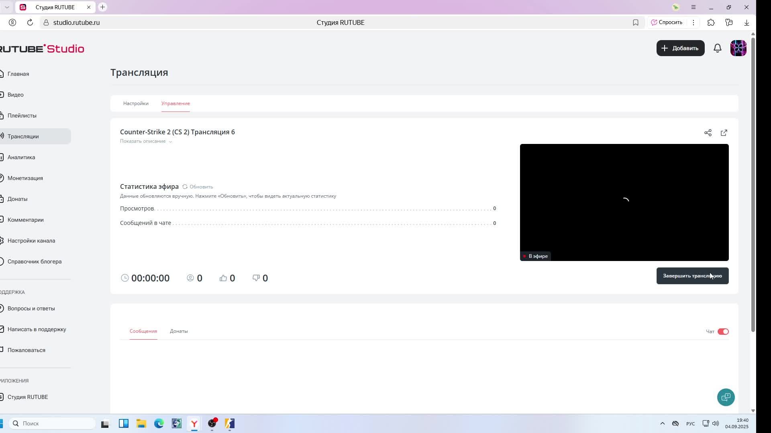Screen dimensions: 771x433
Task: Click Завершить трансляцию button
Action: click(692, 276)
